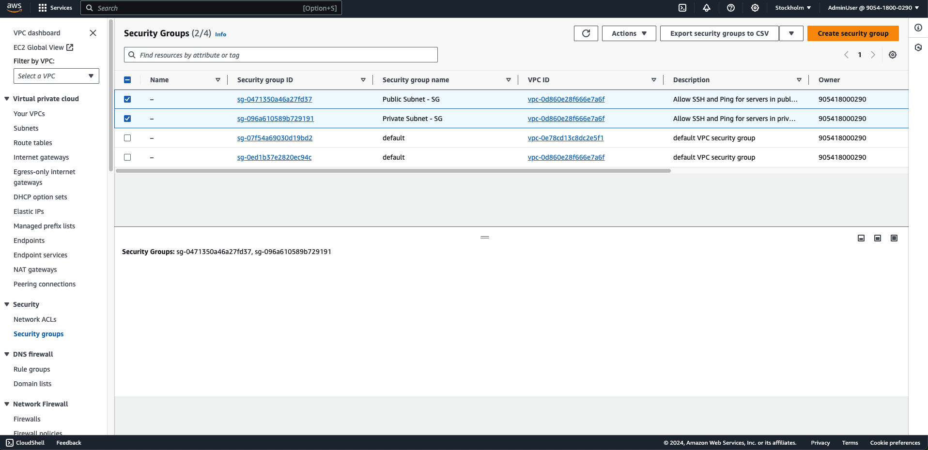This screenshot has height=450, width=928.
Task: Click the horizontal table scrollbar
Action: [393, 171]
